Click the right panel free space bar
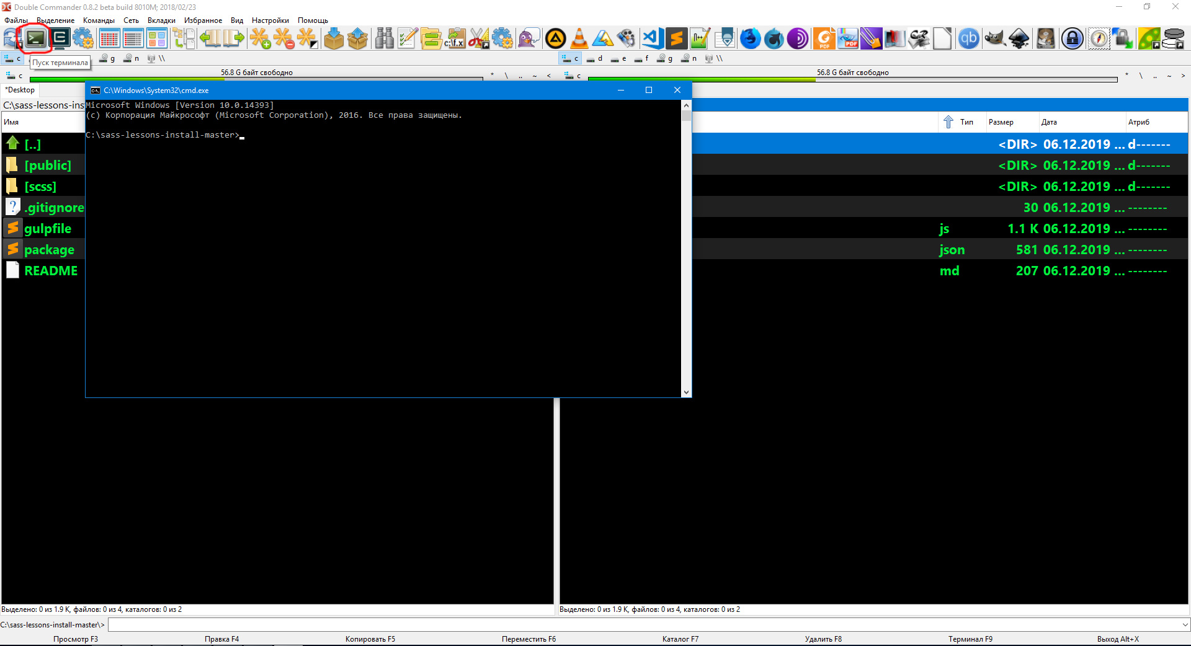1191x646 pixels. 852,79
